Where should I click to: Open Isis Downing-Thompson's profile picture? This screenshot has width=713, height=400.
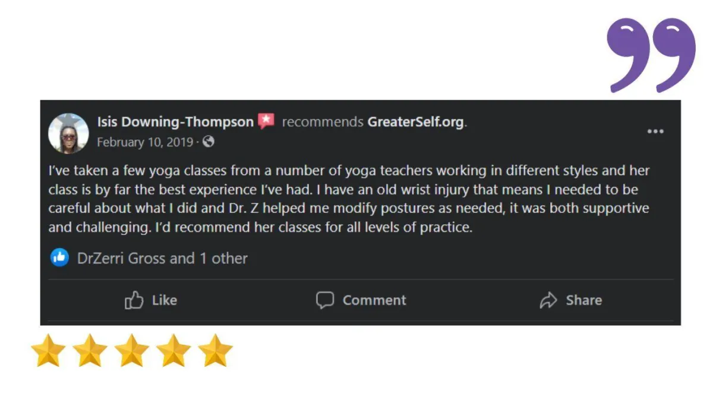[x=68, y=133]
